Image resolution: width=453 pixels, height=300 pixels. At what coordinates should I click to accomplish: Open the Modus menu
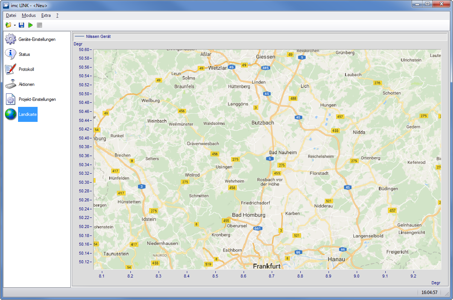point(29,15)
